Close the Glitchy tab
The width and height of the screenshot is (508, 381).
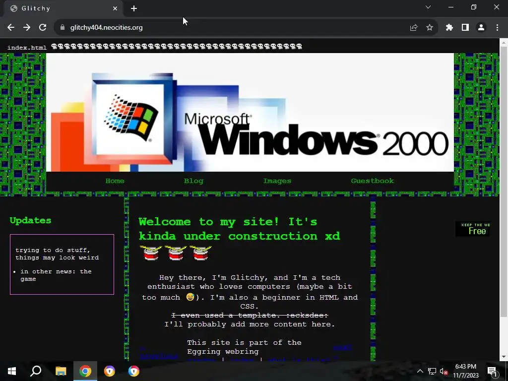point(115,8)
